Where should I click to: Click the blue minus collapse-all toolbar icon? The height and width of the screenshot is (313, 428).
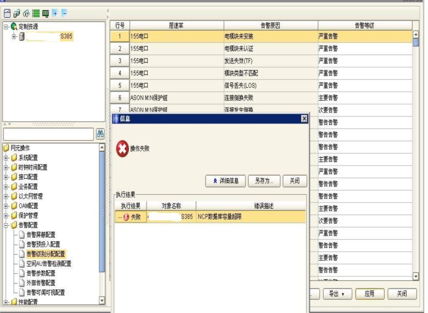coord(64,13)
